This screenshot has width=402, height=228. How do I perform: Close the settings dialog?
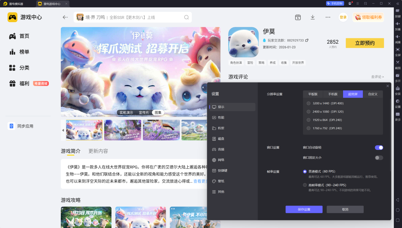(x=388, y=86)
